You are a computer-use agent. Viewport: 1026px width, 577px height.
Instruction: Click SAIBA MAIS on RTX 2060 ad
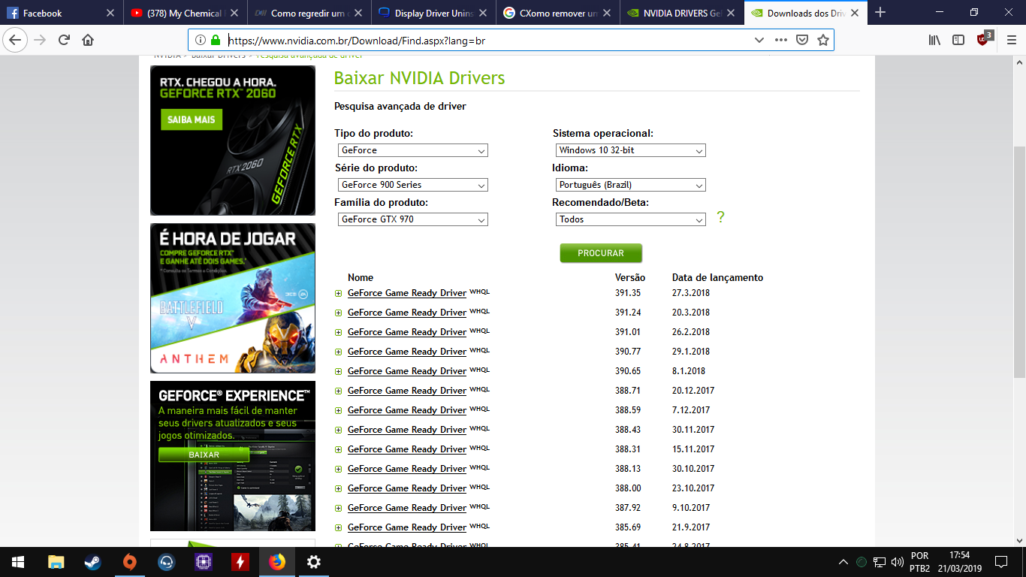(x=192, y=119)
